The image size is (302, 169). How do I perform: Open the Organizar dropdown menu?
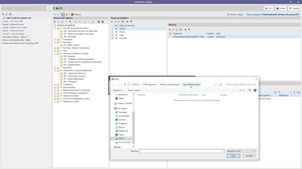tap(118, 90)
